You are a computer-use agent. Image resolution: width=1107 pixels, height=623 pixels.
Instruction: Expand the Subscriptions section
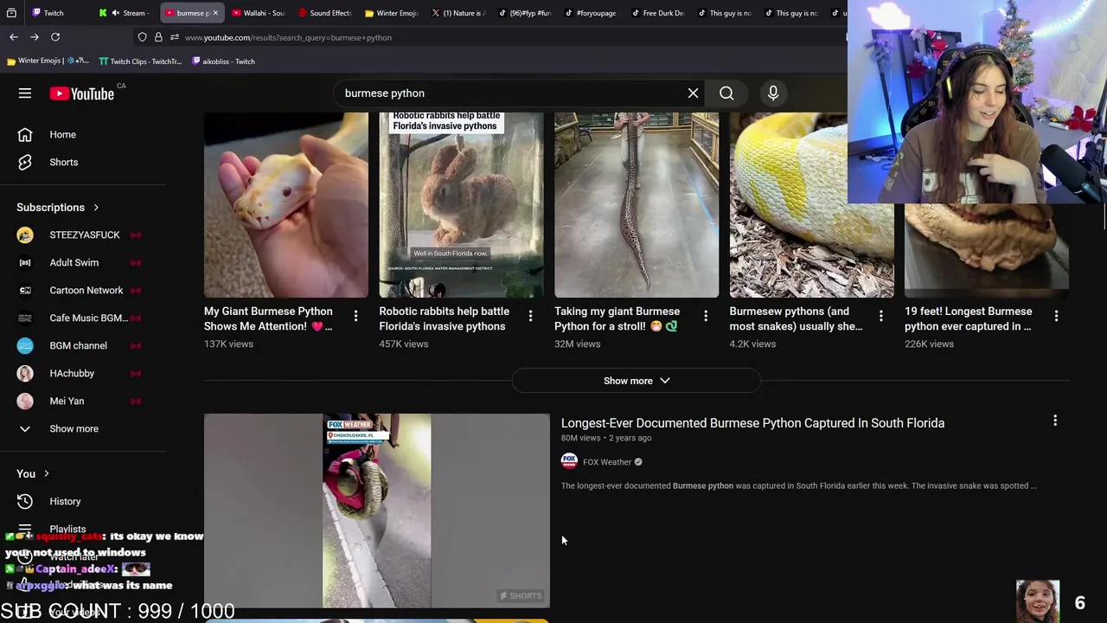click(x=57, y=208)
